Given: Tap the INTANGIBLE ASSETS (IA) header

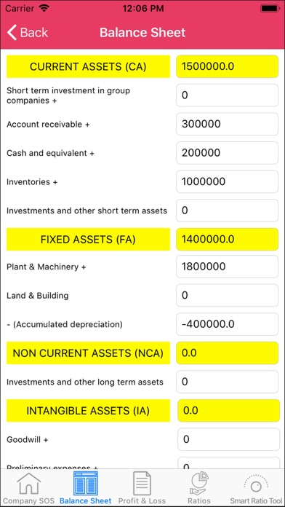Looking at the screenshot, I should pyautogui.click(x=88, y=411).
